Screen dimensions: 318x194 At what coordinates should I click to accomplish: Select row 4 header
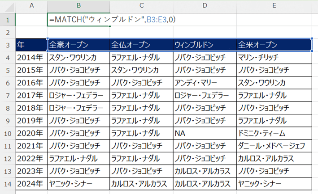[8, 58]
